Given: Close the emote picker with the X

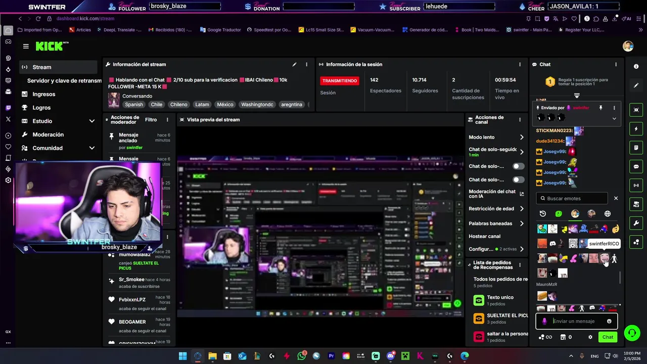Looking at the screenshot, I should tap(616, 198).
